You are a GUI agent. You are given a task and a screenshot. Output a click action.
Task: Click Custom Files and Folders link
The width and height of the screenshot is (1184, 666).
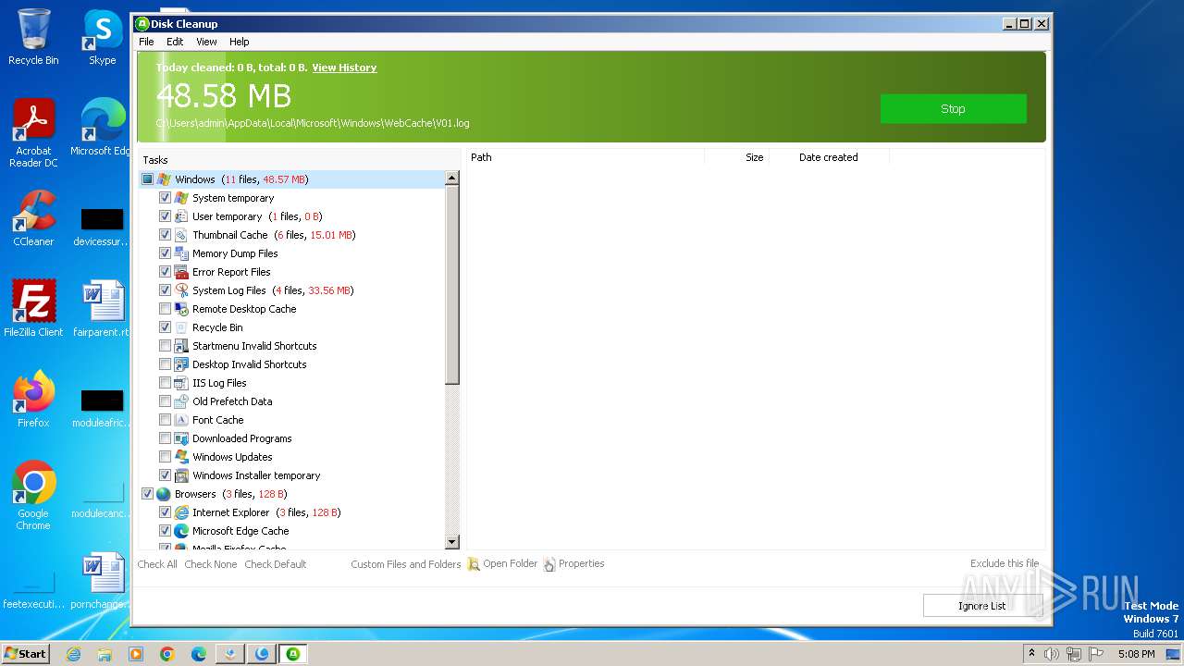tap(406, 564)
